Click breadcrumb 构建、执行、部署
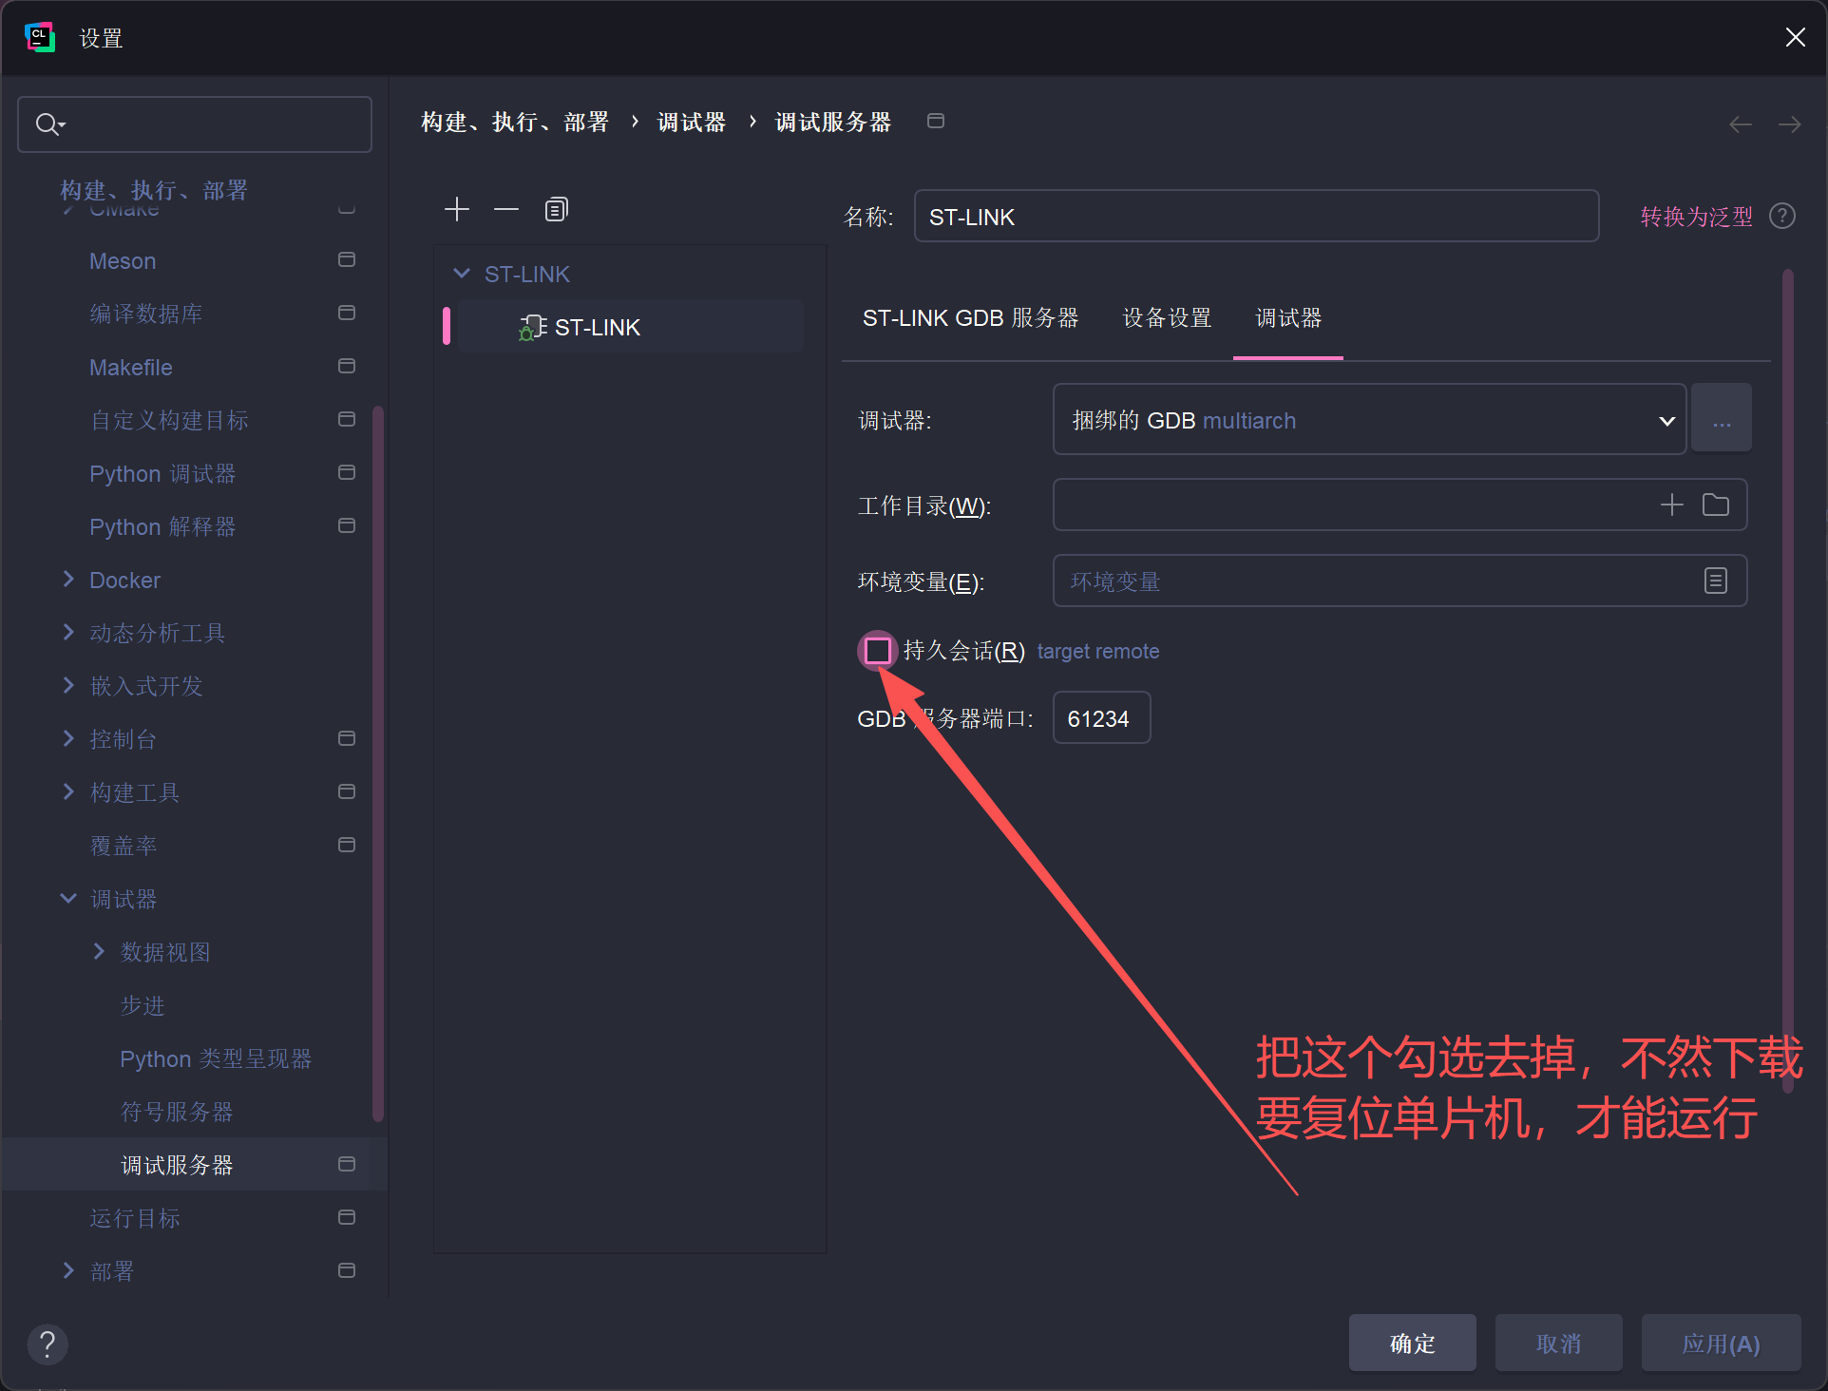The image size is (1828, 1391). 514,122
